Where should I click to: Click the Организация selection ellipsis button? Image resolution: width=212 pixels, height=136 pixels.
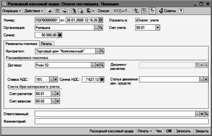pyautogui.click(x=96, y=28)
